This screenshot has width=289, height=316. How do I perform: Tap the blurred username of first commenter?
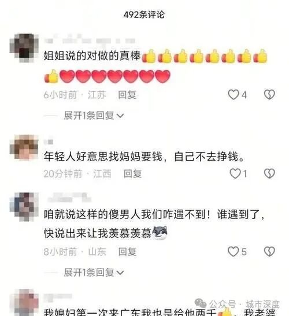[x=90, y=40]
